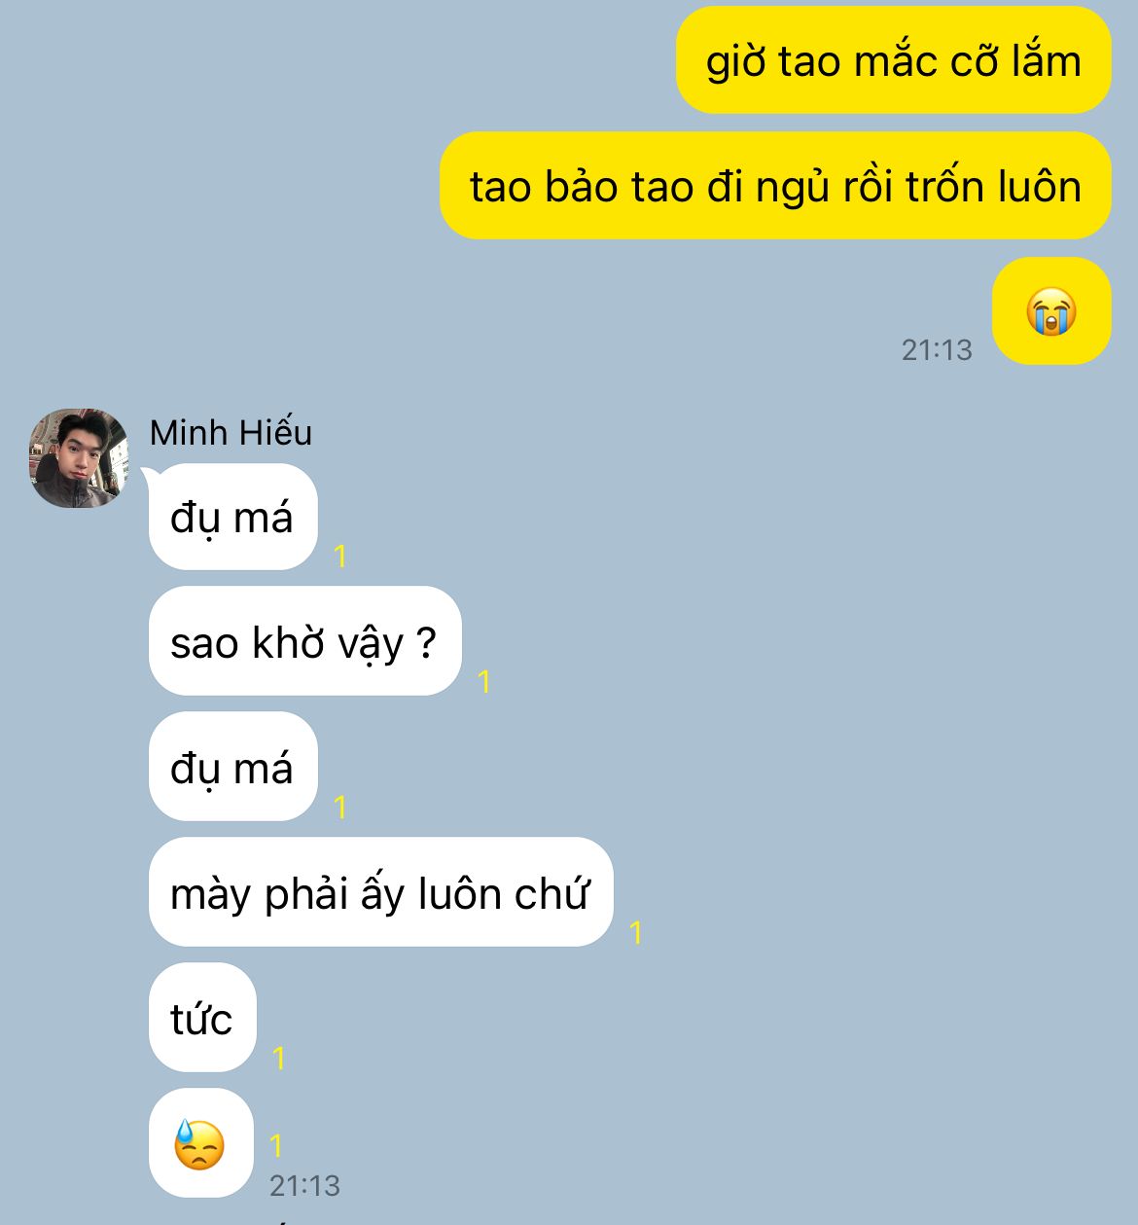Open Minh Hiếu's profile photo
The height and width of the screenshot is (1225, 1138).
pos(79,458)
